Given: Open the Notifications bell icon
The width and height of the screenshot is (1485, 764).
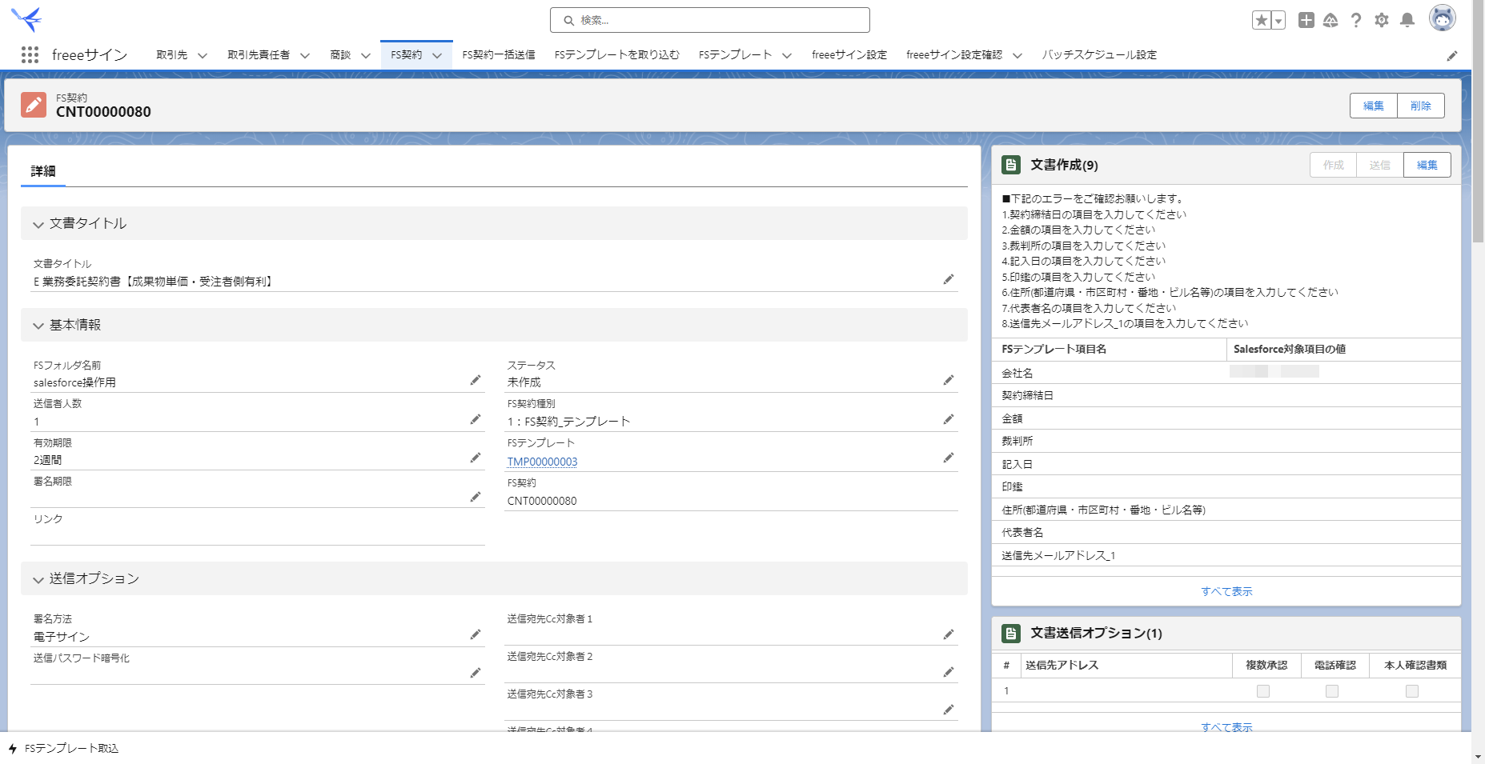Looking at the screenshot, I should click(1407, 20).
